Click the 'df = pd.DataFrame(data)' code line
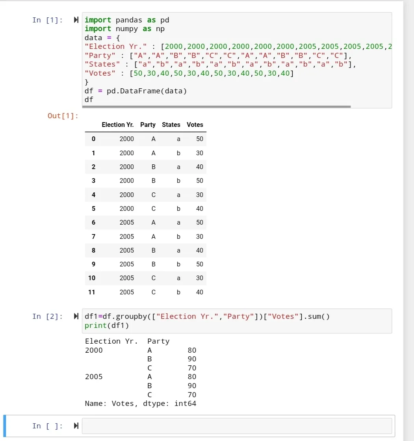Image resolution: width=414 pixels, height=441 pixels. tap(136, 91)
